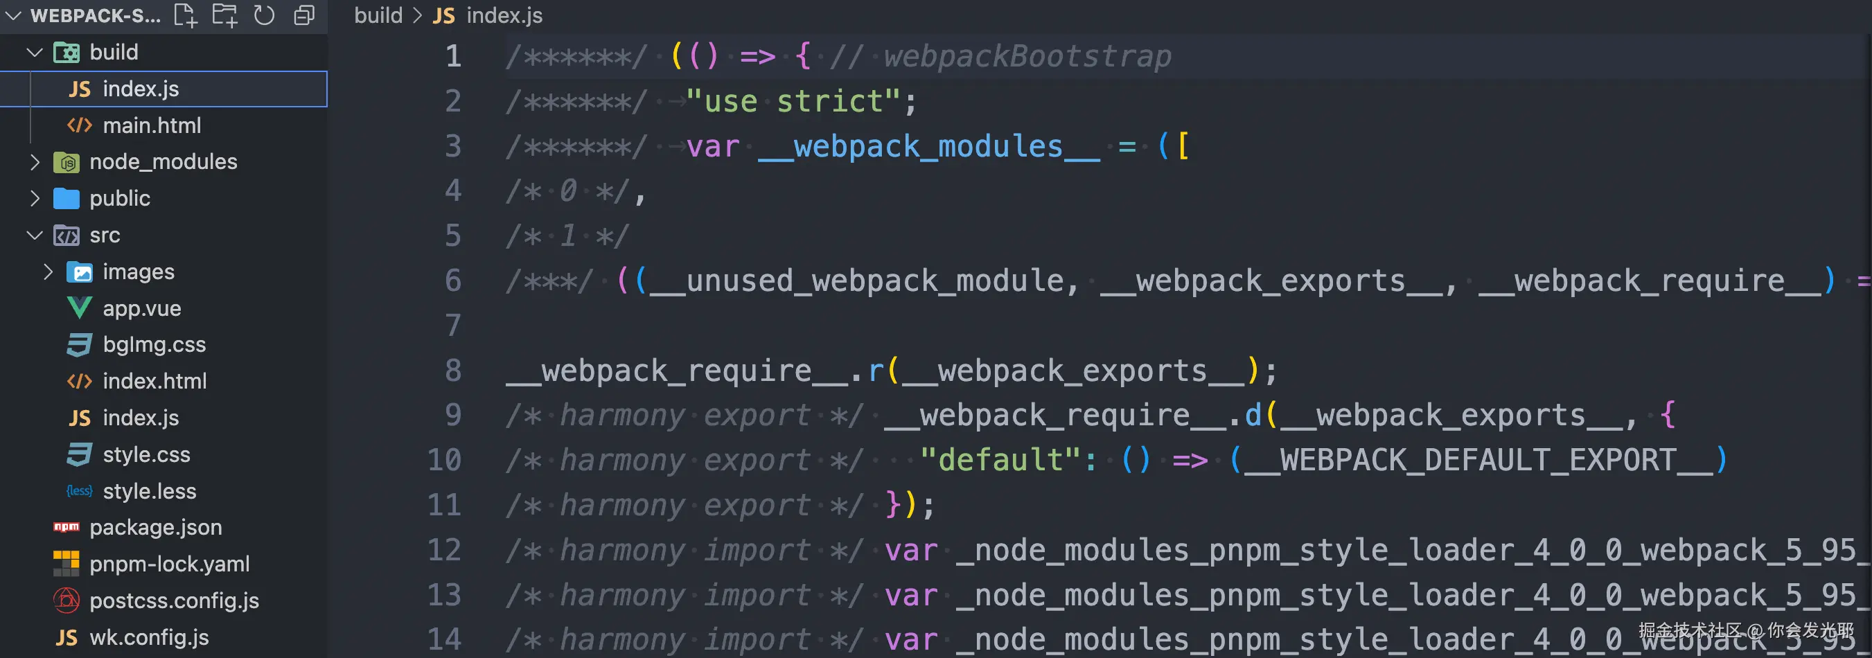Viewport: 1872px width, 658px height.
Task: Select the node_modules folder
Action: 163,162
